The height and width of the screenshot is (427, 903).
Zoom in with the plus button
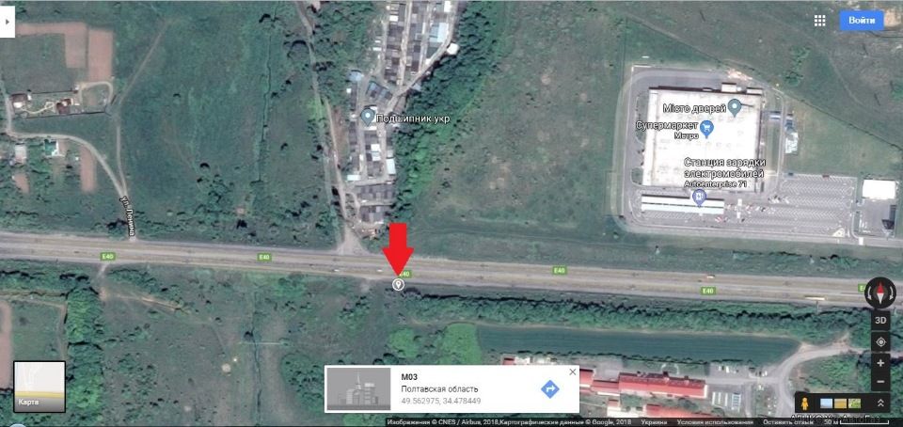pos(880,363)
